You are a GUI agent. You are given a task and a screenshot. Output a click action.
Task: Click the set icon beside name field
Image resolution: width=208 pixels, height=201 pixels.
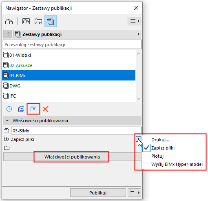coord(7,131)
